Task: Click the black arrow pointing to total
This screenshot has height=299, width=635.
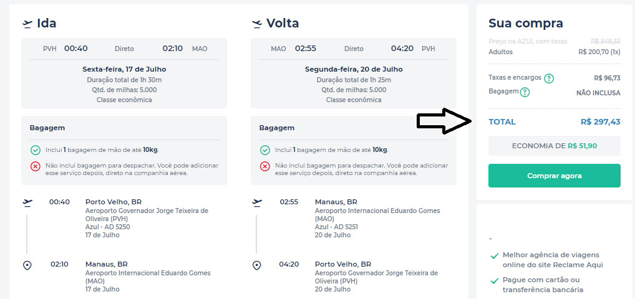Action: pos(444,121)
